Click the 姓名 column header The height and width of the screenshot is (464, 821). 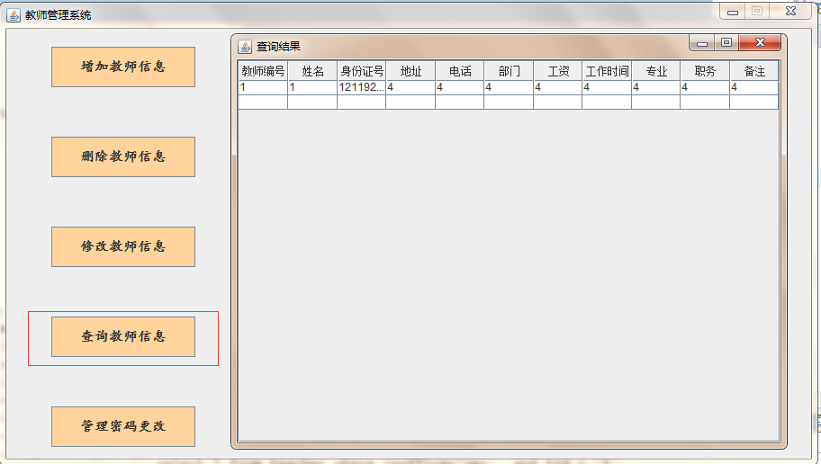(x=312, y=71)
